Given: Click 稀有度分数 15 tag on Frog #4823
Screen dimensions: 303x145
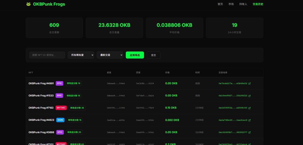Looking at the screenshot, I should click(74, 120).
